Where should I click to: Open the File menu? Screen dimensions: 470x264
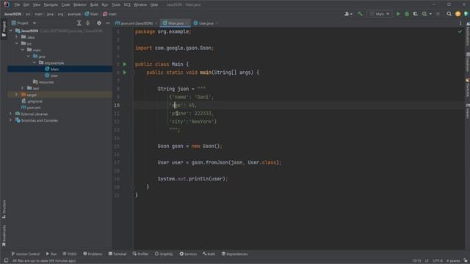[17, 5]
